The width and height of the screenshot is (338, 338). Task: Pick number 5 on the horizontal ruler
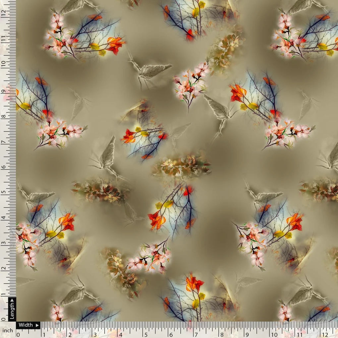pyautogui.click(x=146, y=334)
